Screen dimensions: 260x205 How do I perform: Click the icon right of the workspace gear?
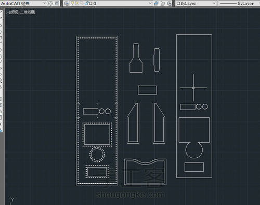(x=57, y=3)
